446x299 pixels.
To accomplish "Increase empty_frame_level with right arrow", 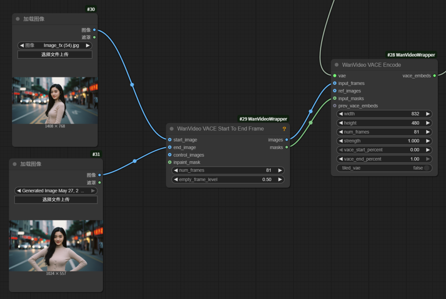I will (x=280, y=179).
